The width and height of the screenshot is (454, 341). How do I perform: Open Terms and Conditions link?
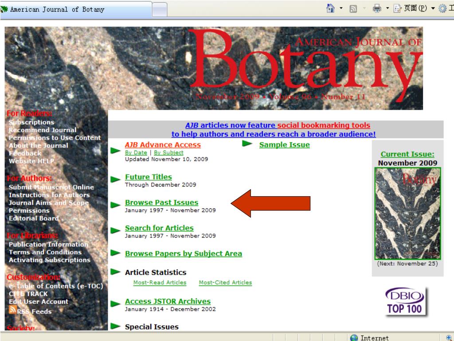[45, 252]
